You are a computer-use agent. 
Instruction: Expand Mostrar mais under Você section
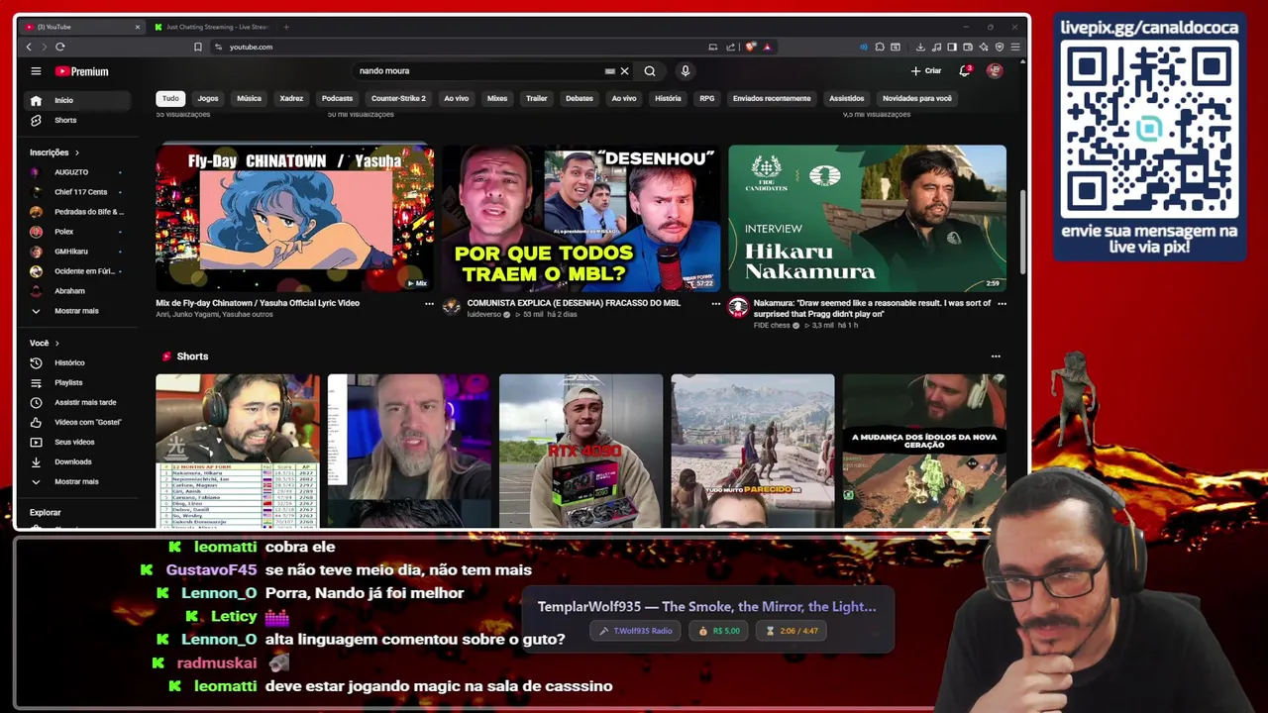[x=78, y=481]
